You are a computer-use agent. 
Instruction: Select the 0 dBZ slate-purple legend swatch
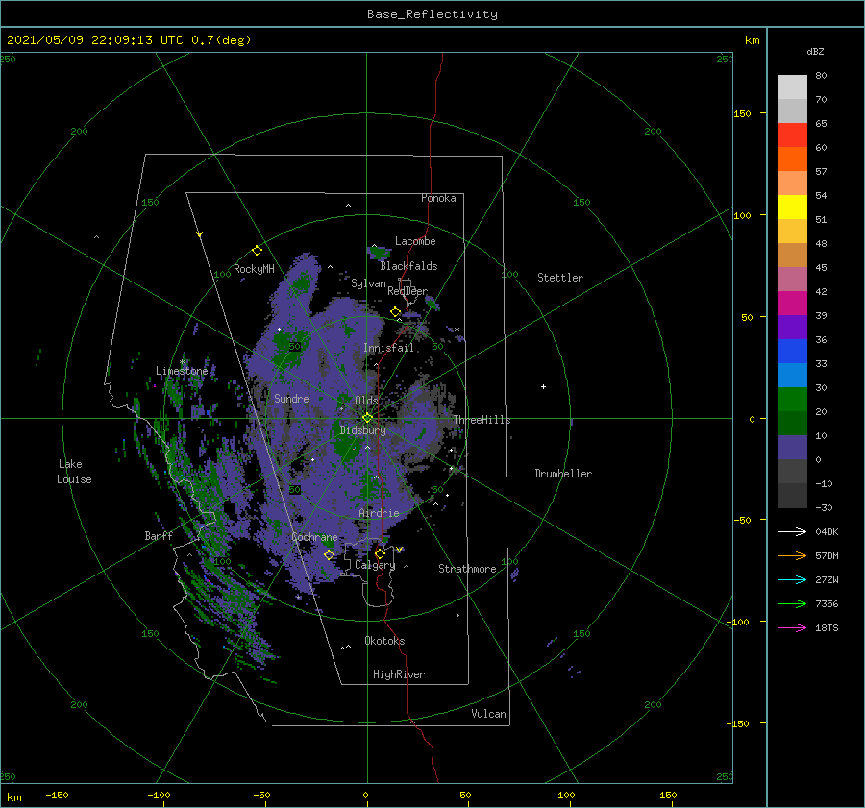click(792, 448)
